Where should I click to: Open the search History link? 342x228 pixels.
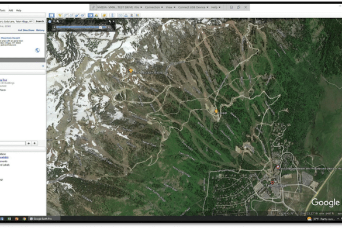(40, 30)
